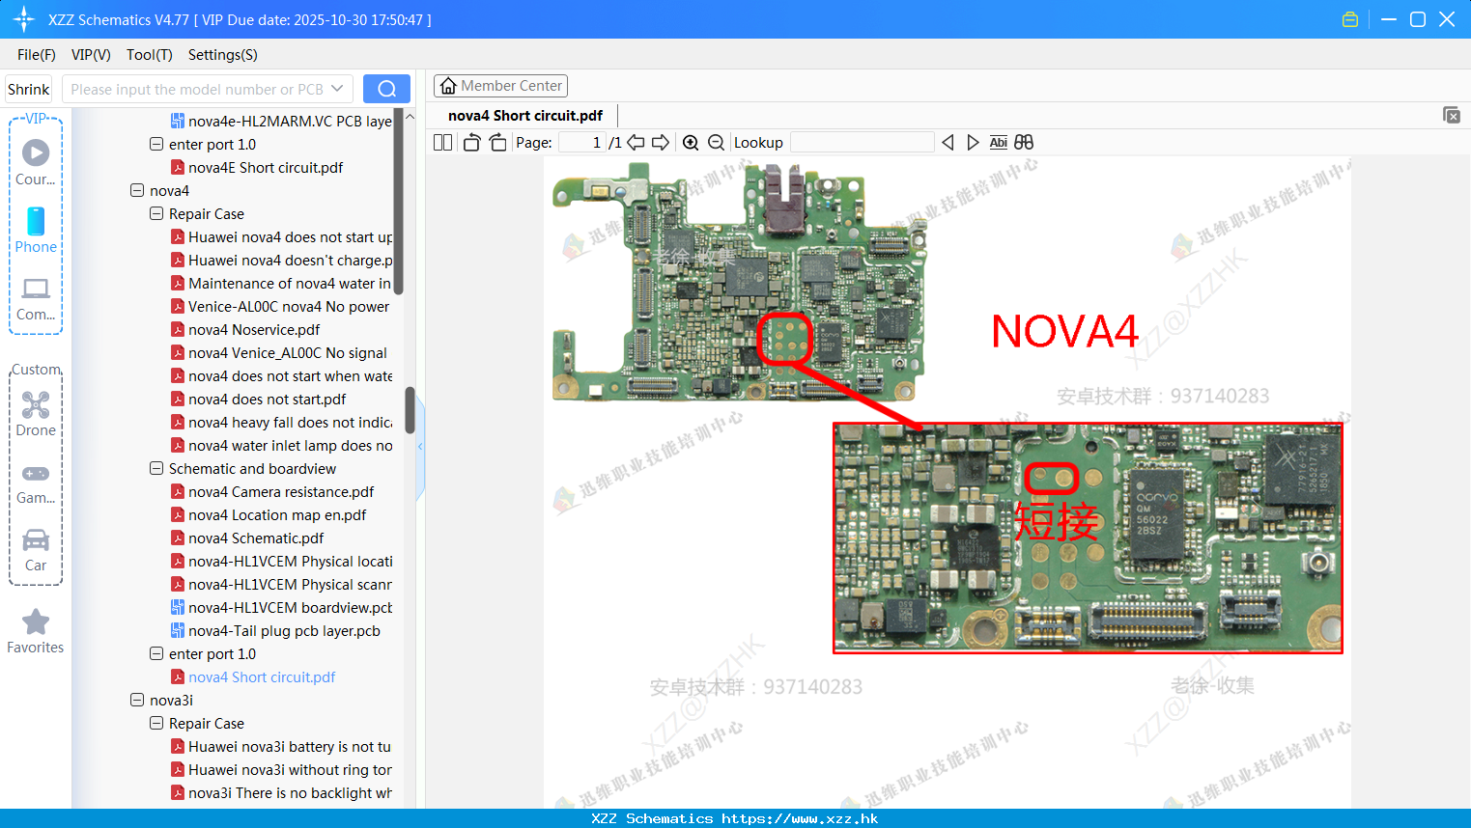This screenshot has width=1471, height=828.
Task: Open Tool menu
Action: 150,55
